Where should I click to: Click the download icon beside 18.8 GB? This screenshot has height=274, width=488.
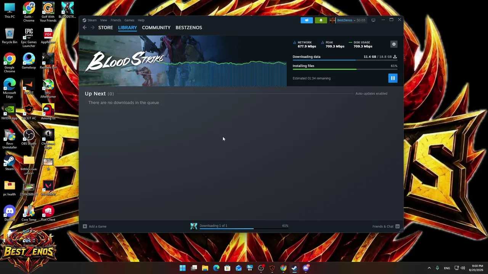click(395, 57)
